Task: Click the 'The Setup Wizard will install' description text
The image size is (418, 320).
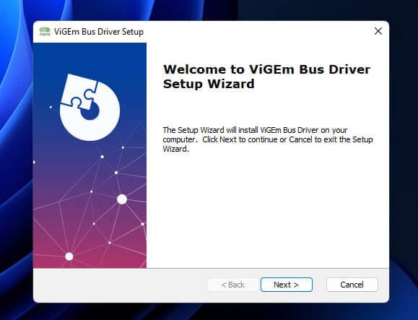Action: pos(268,139)
